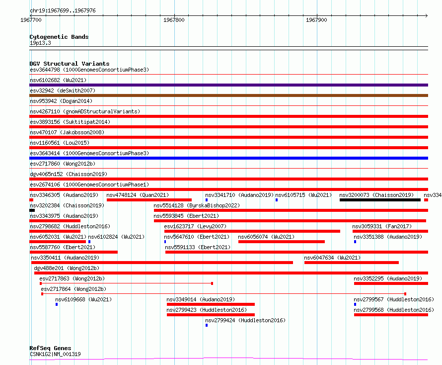Select the red bar under nsv5587760 (Ebert2021)
Image resolution: width=442 pixels, height=365 pixels.
pos(74,252)
